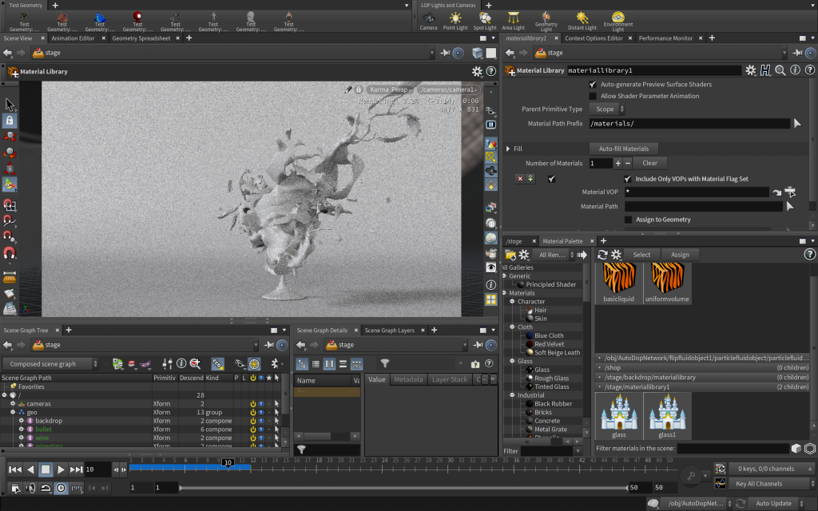Remove material entry with red X icon

[520, 178]
